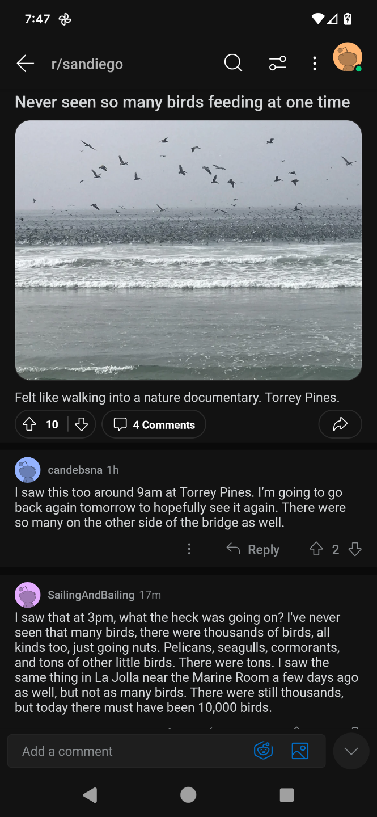Open the SailingAndBailing username link
The image size is (377, 817).
click(91, 595)
